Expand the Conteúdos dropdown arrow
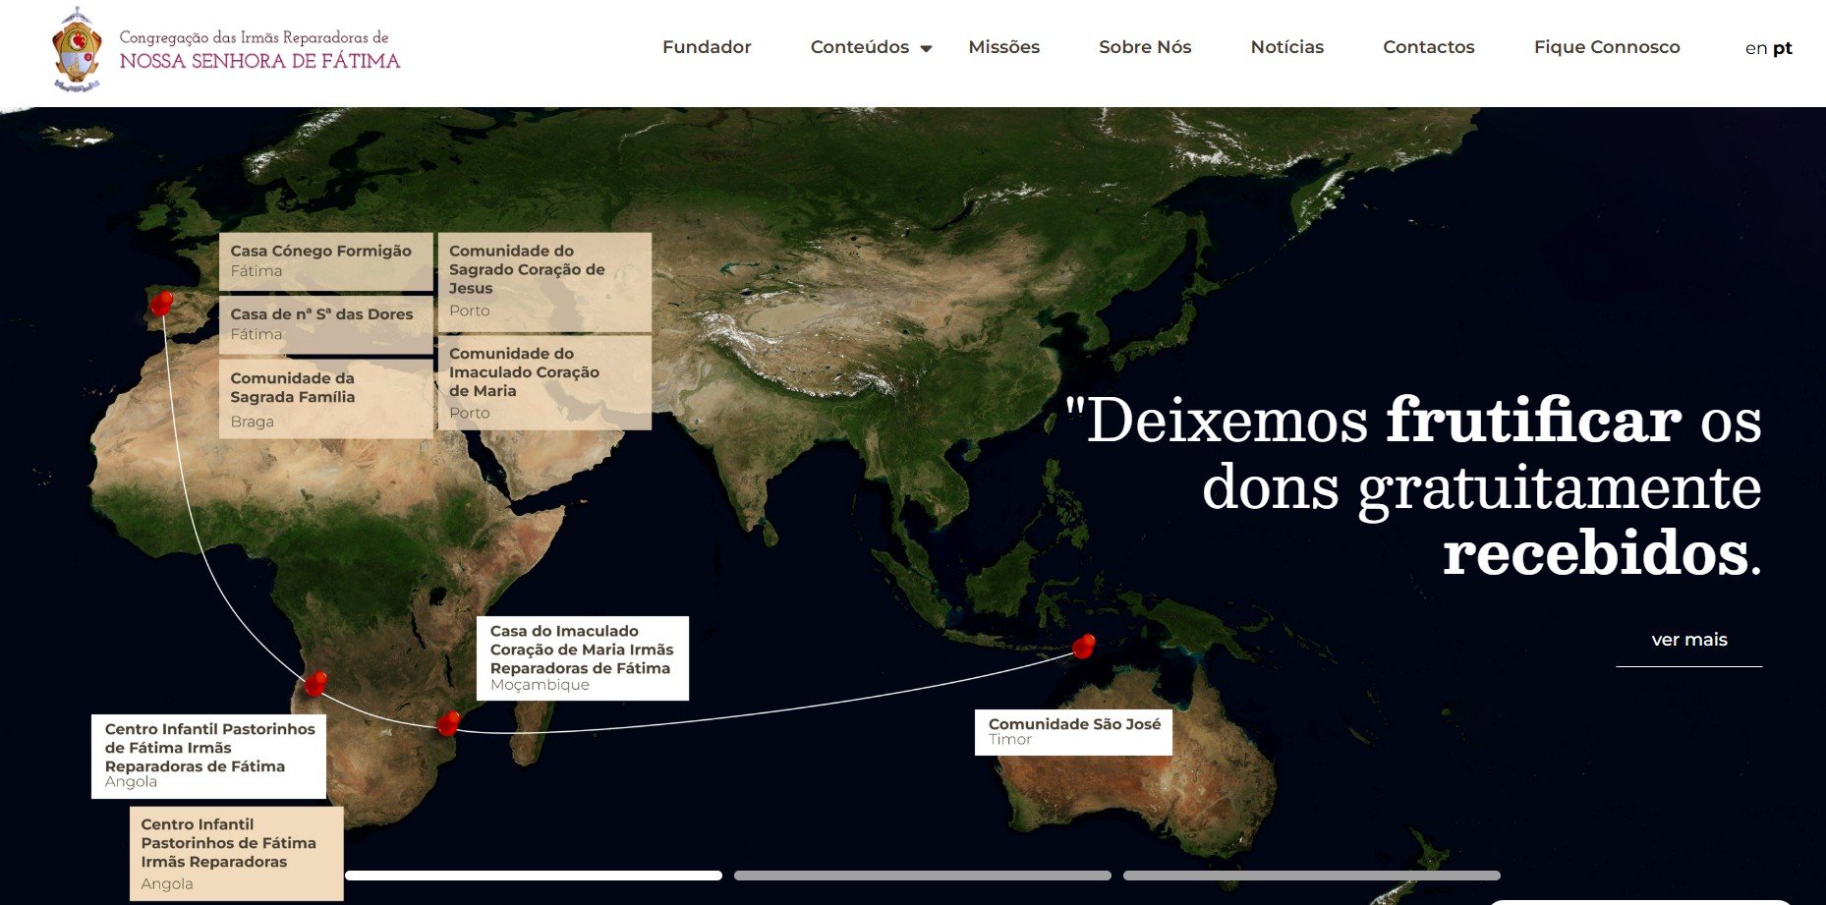This screenshot has height=905, width=1826. point(926,48)
